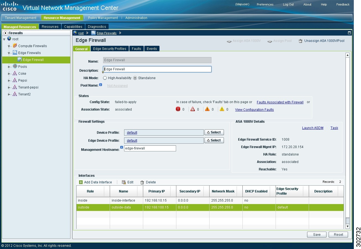Open Preferences in top bar

click(x=265, y=4)
